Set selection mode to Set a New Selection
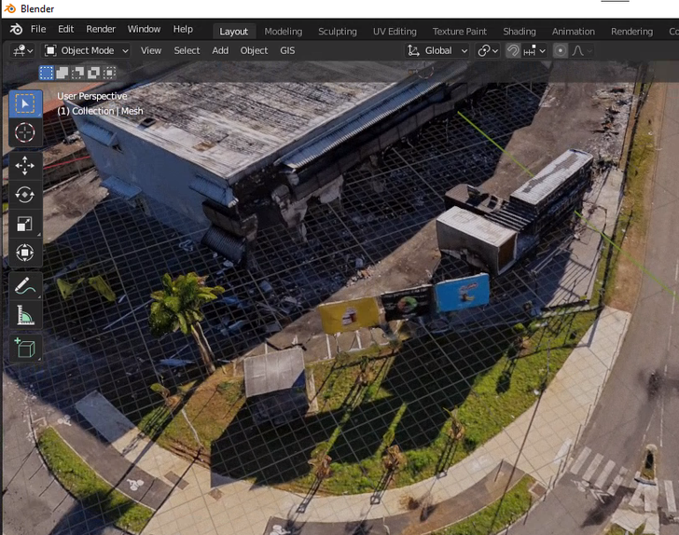Image resolution: width=679 pixels, height=535 pixels. tap(47, 73)
